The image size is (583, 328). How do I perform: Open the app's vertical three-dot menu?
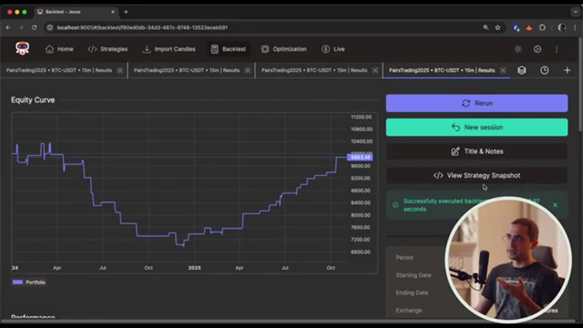[x=557, y=49]
